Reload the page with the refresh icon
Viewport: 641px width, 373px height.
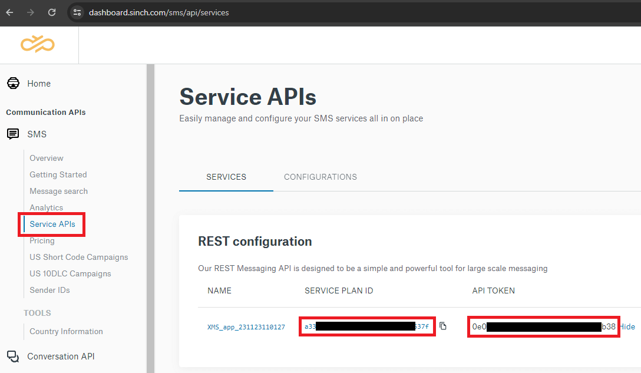(x=52, y=13)
